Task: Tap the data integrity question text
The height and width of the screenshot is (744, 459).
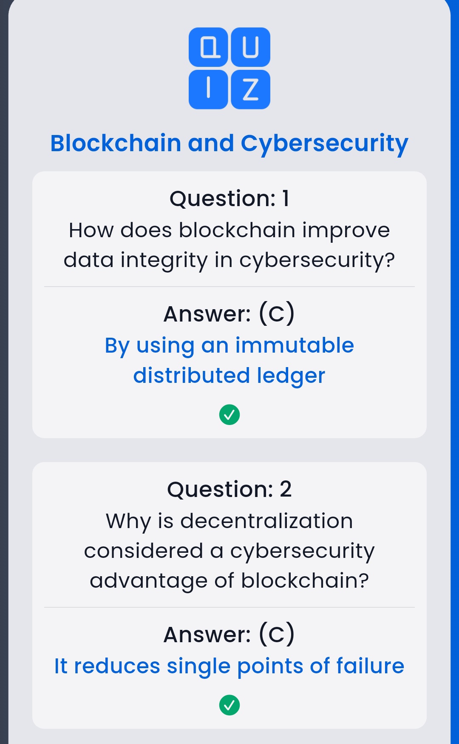Action: pos(229,245)
